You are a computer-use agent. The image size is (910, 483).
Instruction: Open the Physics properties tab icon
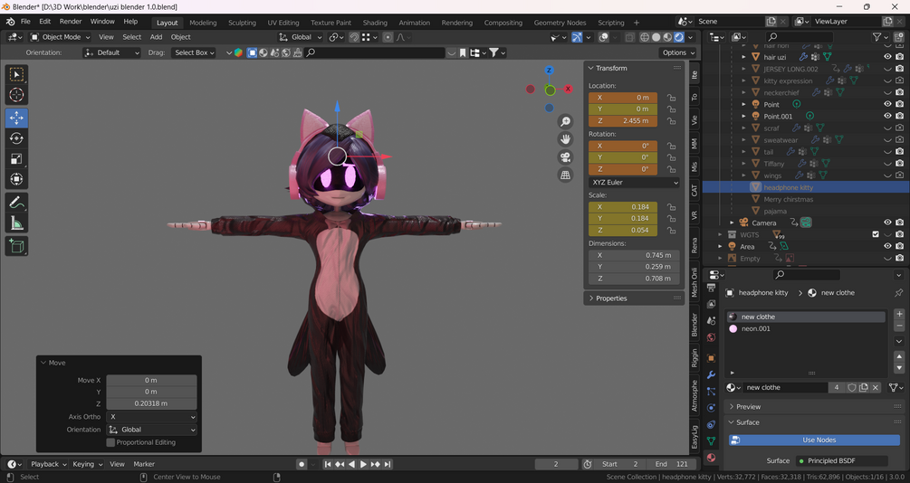(711, 408)
